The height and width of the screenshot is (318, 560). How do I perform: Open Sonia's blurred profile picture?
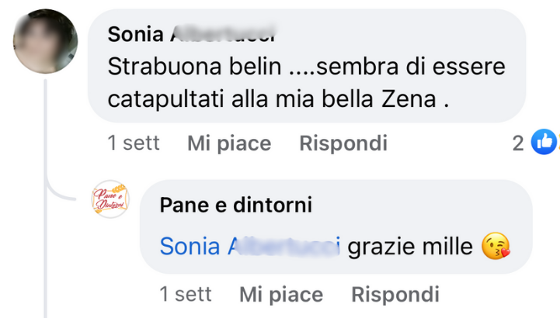pos(46,39)
